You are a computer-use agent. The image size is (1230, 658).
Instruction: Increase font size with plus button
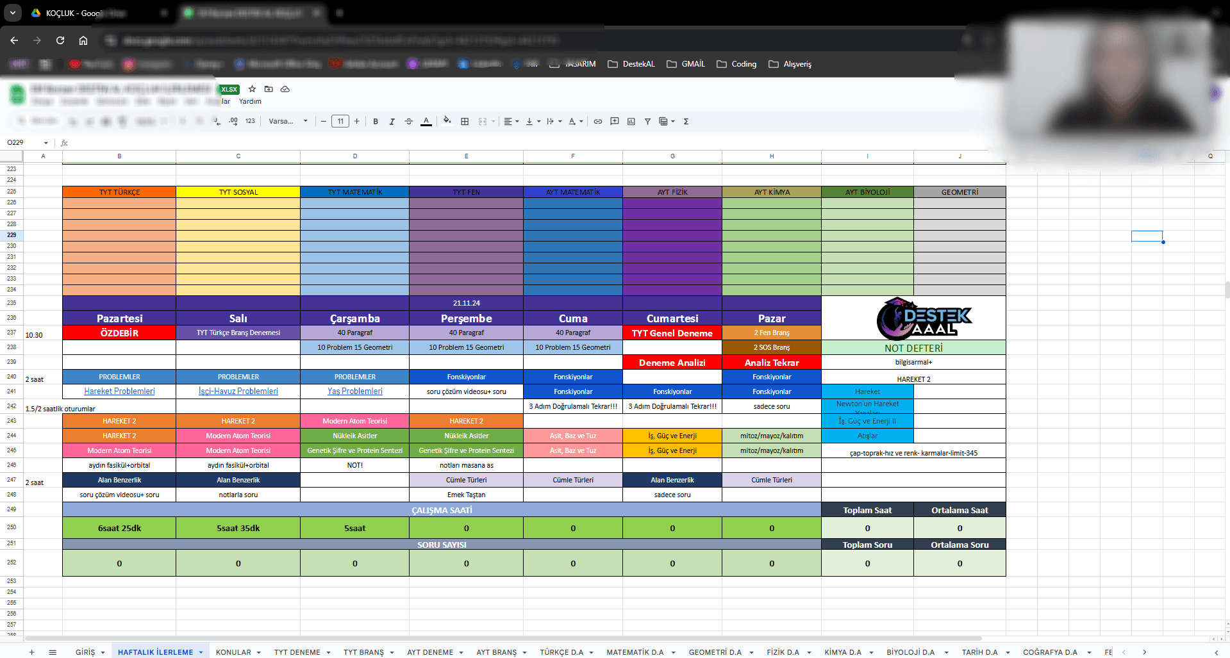(x=357, y=122)
